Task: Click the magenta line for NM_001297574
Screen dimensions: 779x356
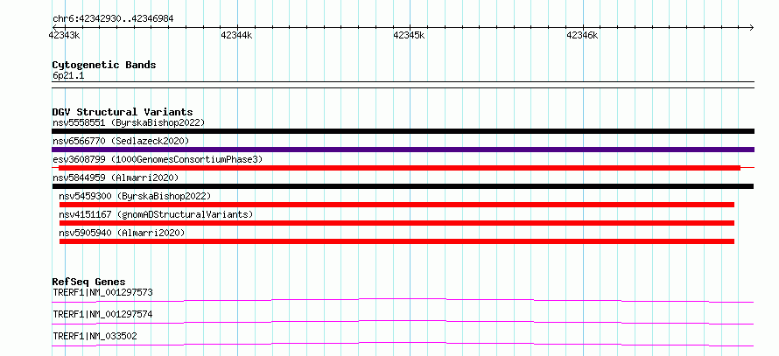Action: tap(403, 322)
